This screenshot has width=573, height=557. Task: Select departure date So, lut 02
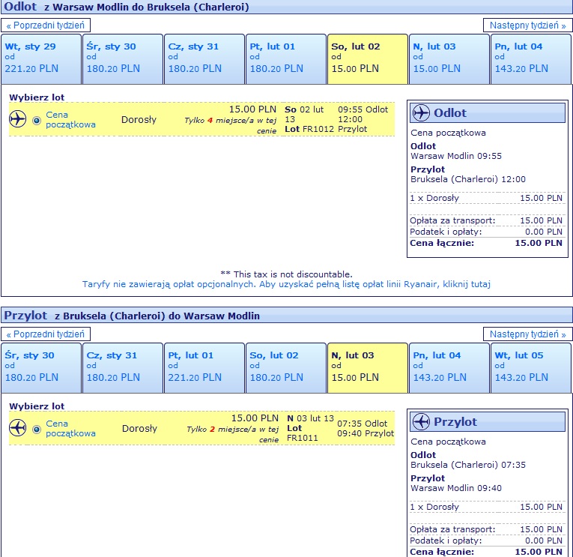coord(368,59)
